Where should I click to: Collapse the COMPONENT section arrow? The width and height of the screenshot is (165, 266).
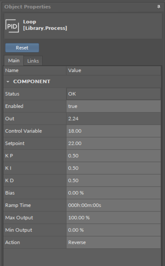(x=8, y=82)
